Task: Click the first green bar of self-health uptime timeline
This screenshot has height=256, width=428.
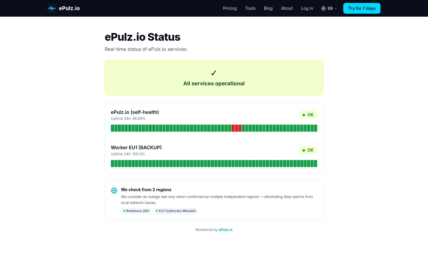Action: pos(112,128)
